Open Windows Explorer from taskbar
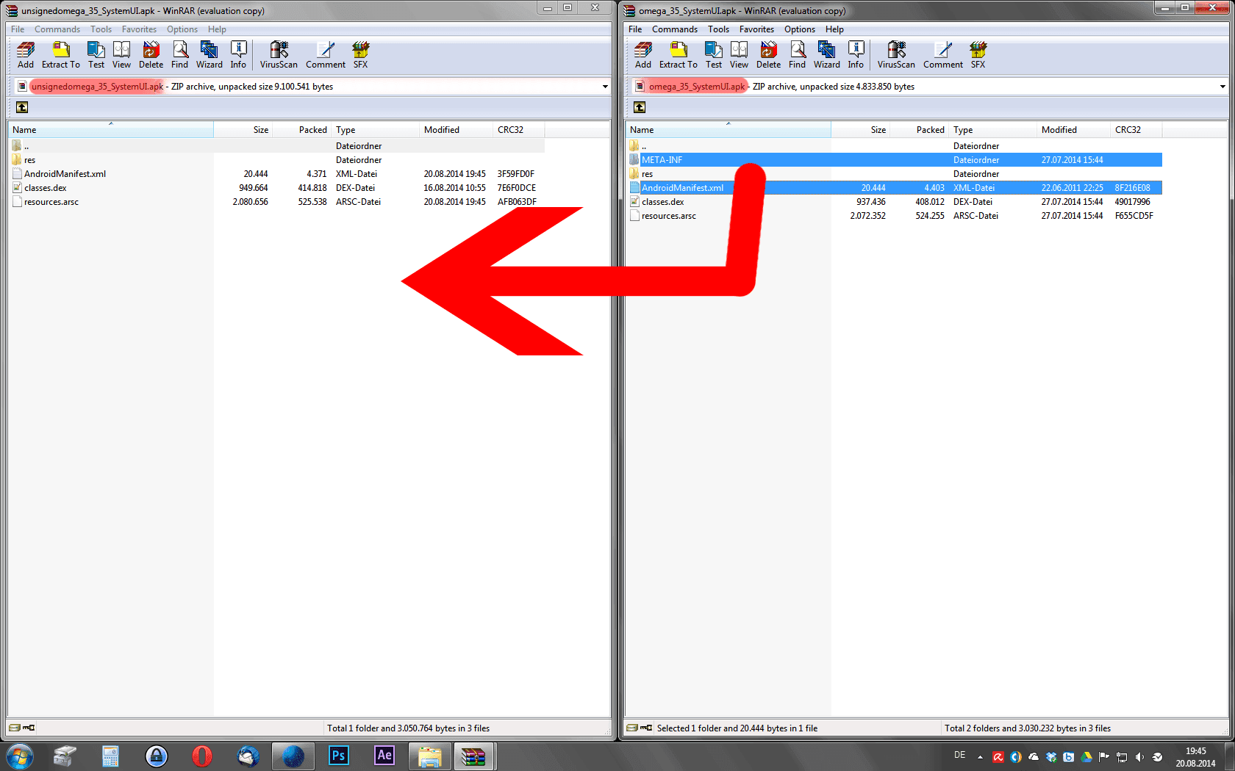 coord(430,756)
